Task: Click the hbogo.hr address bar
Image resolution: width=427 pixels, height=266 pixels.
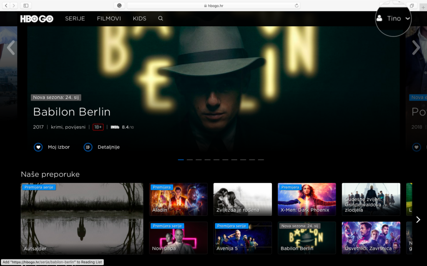Action: [213, 5]
